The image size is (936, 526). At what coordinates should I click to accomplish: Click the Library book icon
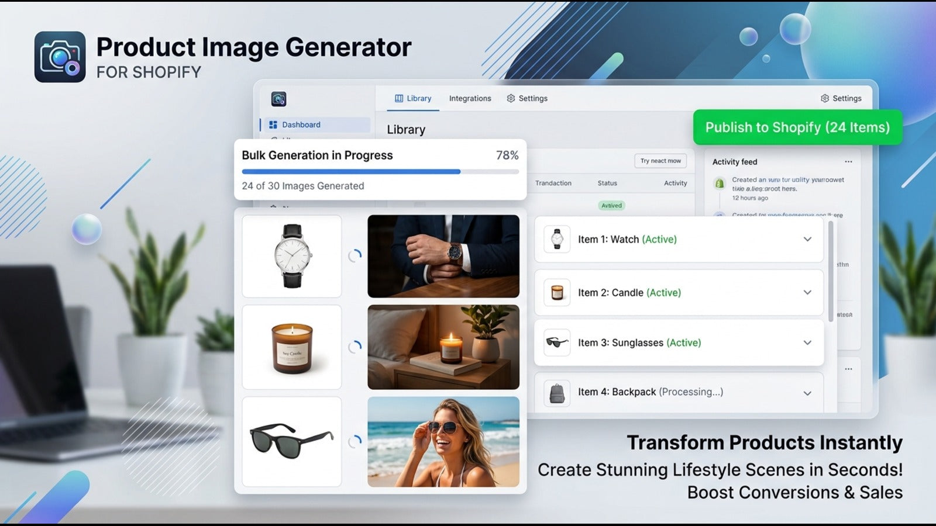[x=399, y=98]
